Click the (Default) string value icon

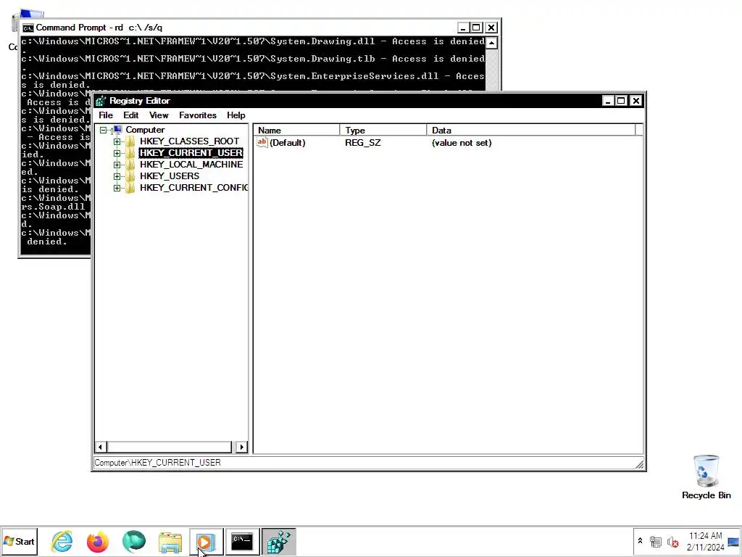262,142
